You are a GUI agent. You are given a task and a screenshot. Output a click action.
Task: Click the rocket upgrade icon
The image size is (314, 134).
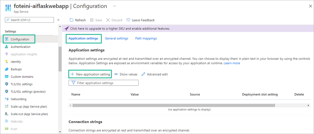coord(67,28)
